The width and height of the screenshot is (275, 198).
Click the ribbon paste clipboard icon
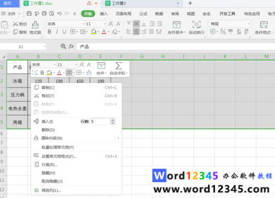tap(4, 25)
